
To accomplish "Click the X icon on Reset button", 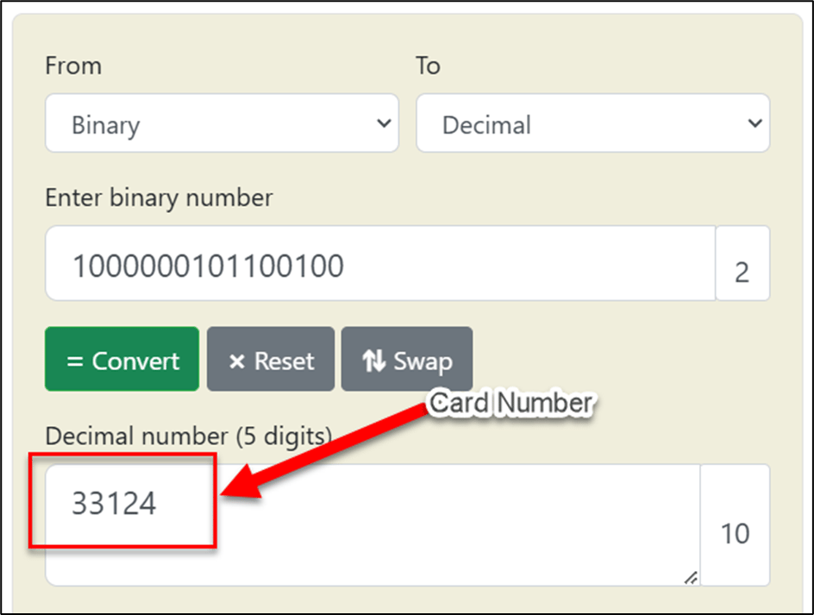I will [237, 361].
